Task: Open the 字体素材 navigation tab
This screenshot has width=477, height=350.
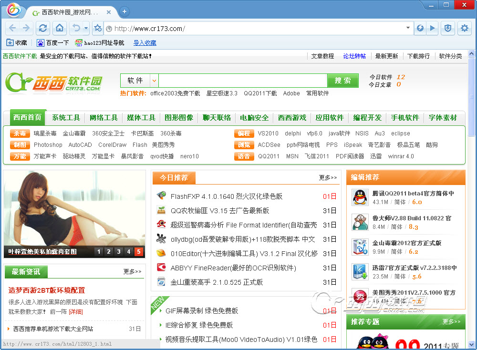Action: click(x=443, y=118)
